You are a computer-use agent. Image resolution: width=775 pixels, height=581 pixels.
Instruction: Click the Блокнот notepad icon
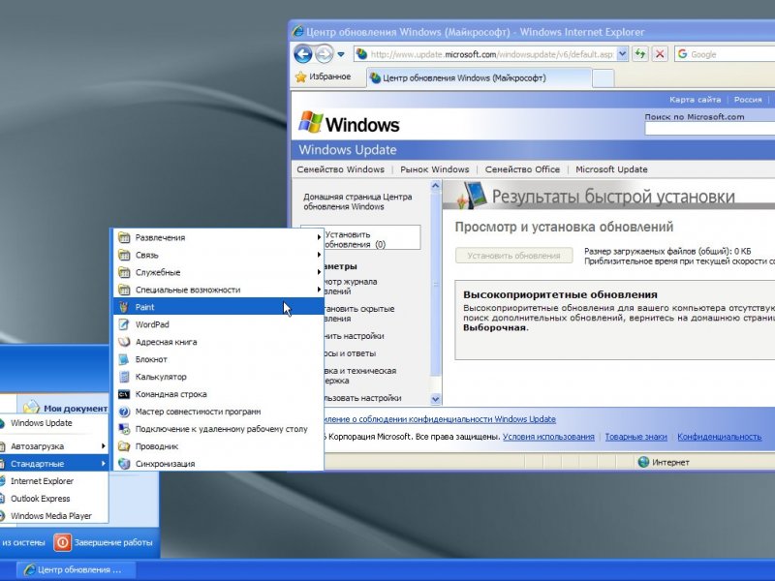tap(124, 359)
